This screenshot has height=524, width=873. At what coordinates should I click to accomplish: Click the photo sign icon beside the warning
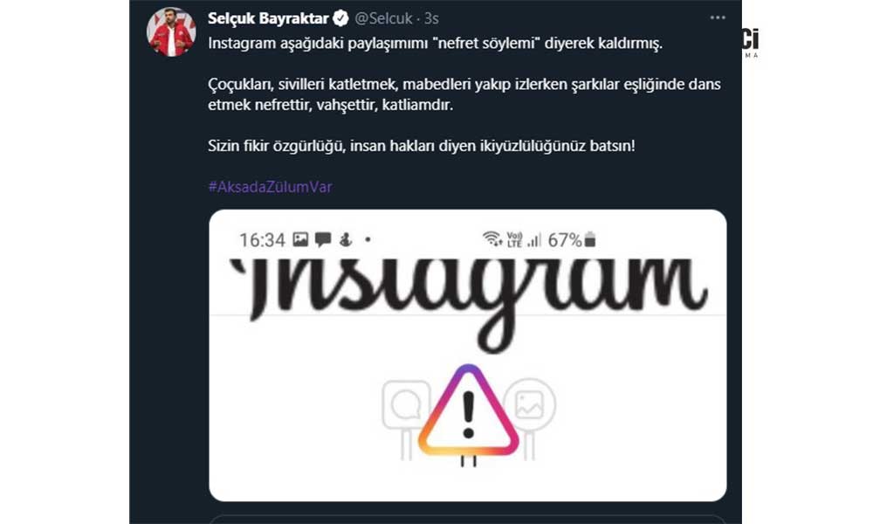click(530, 404)
